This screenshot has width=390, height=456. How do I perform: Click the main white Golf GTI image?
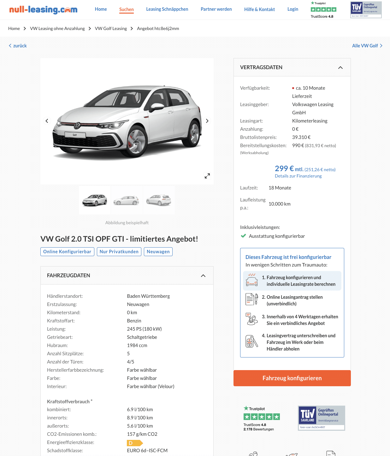coord(127,122)
